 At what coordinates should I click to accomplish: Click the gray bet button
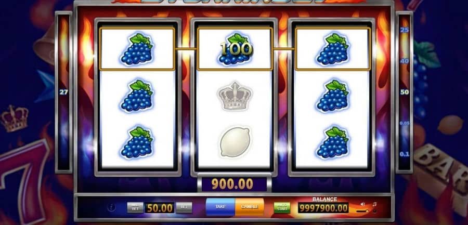(x=184, y=207)
